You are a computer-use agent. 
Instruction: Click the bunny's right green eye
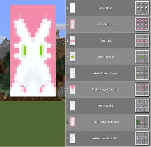pyautogui.click(x=41, y=51)
